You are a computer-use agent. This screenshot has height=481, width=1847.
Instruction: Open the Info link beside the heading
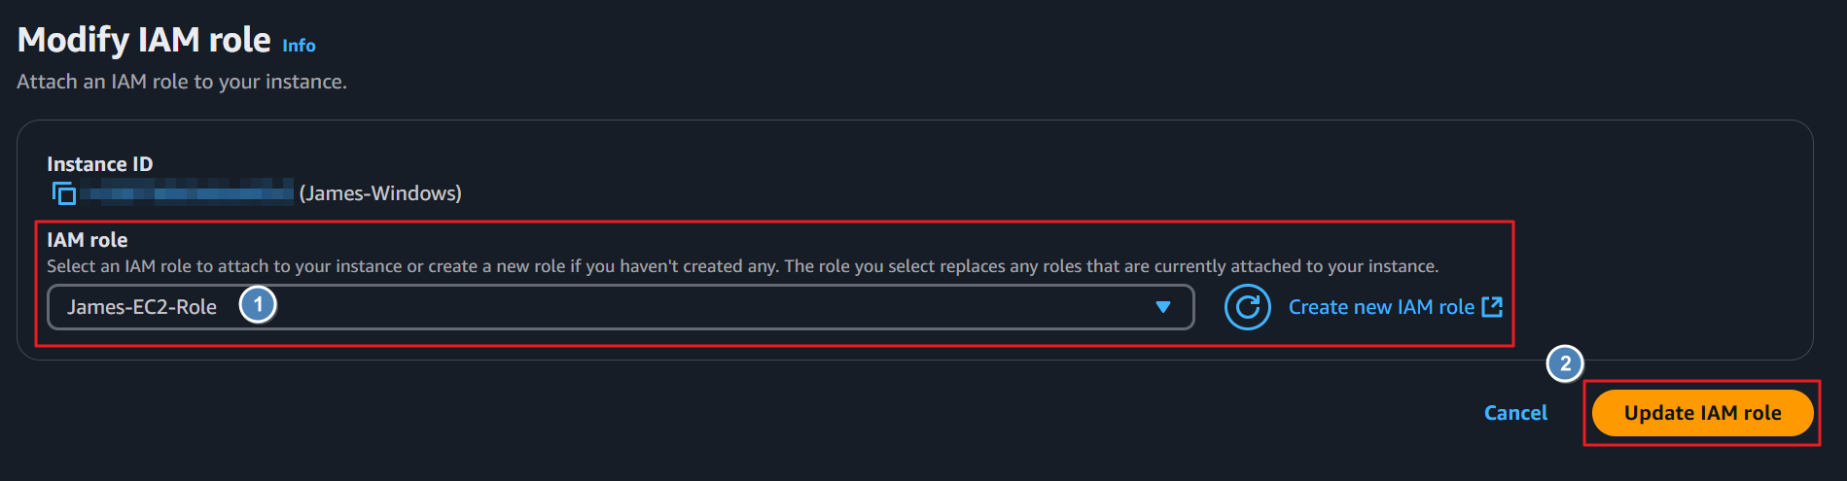click(x=299, y=46)
